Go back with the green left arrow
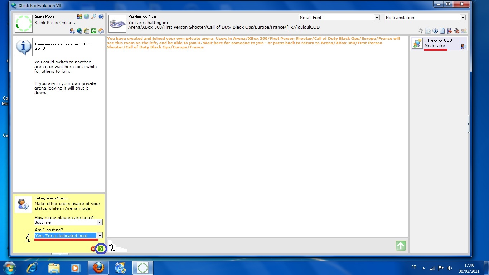This screenshot has width=489, height=275. click(x=94, y=31)
